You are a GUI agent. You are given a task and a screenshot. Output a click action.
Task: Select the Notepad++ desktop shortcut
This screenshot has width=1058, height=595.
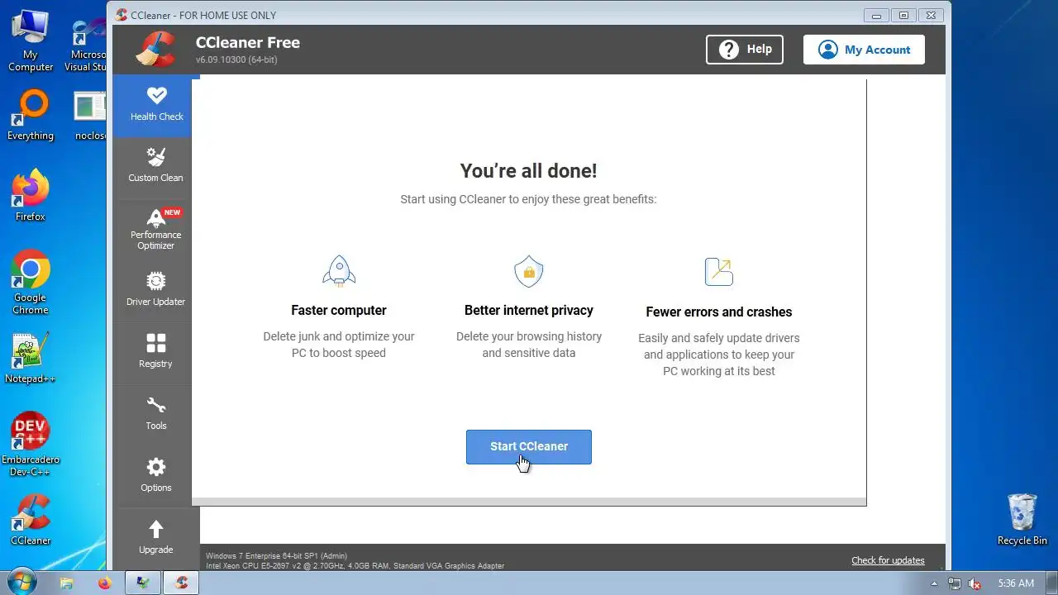tap(31, 359)
